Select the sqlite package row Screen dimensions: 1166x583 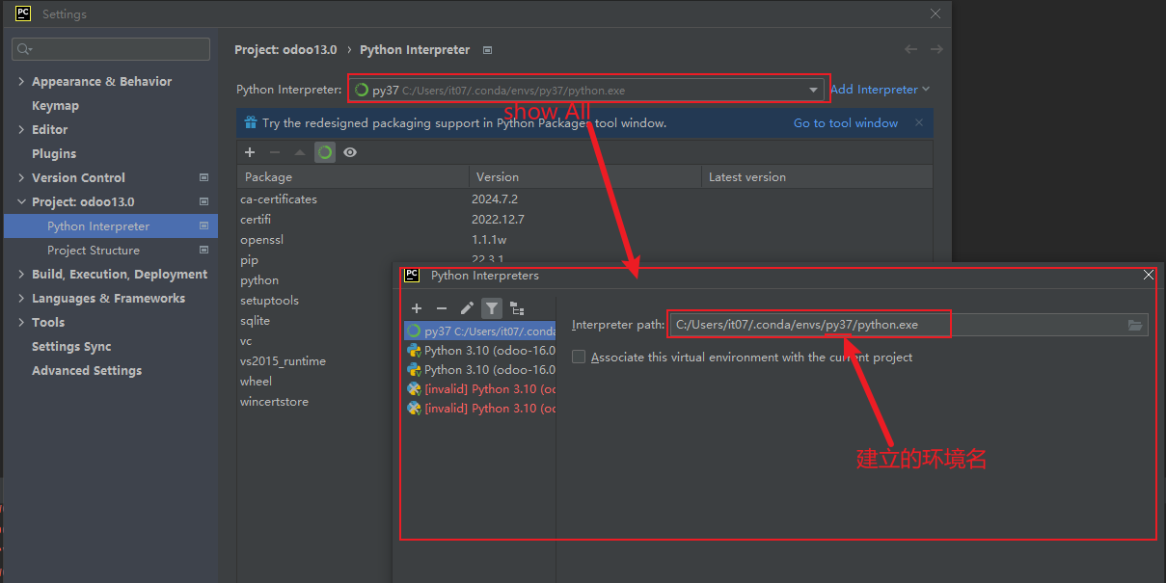coord(315,320)
